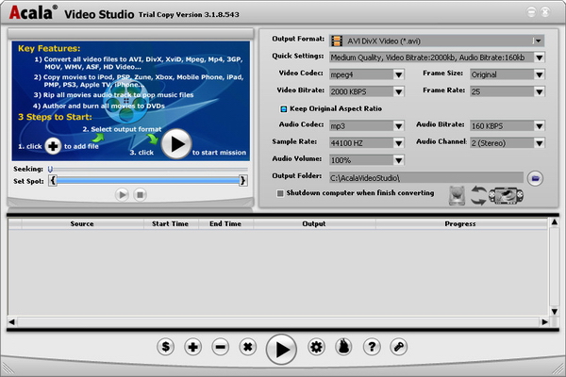566x377 pixels.
Task: Stop preview in video panel
Action: point(140,195)
